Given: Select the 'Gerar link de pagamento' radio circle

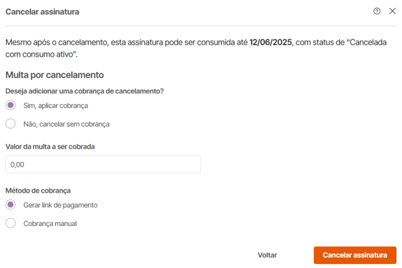Looking at the screenshot, I should [11, 205].
